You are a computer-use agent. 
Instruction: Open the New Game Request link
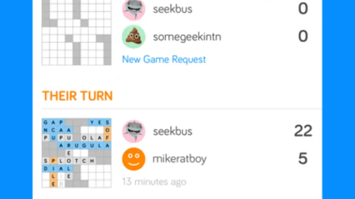click(164, 59)
